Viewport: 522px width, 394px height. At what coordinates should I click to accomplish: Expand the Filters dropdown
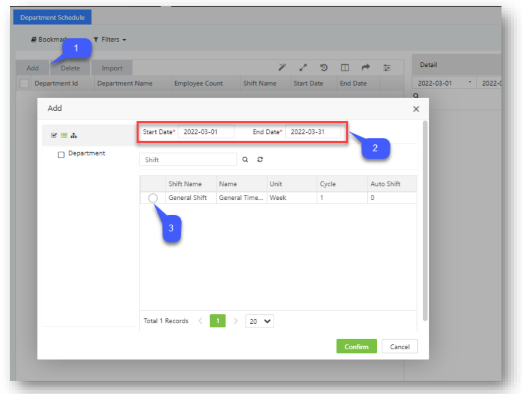pos(110,40)
